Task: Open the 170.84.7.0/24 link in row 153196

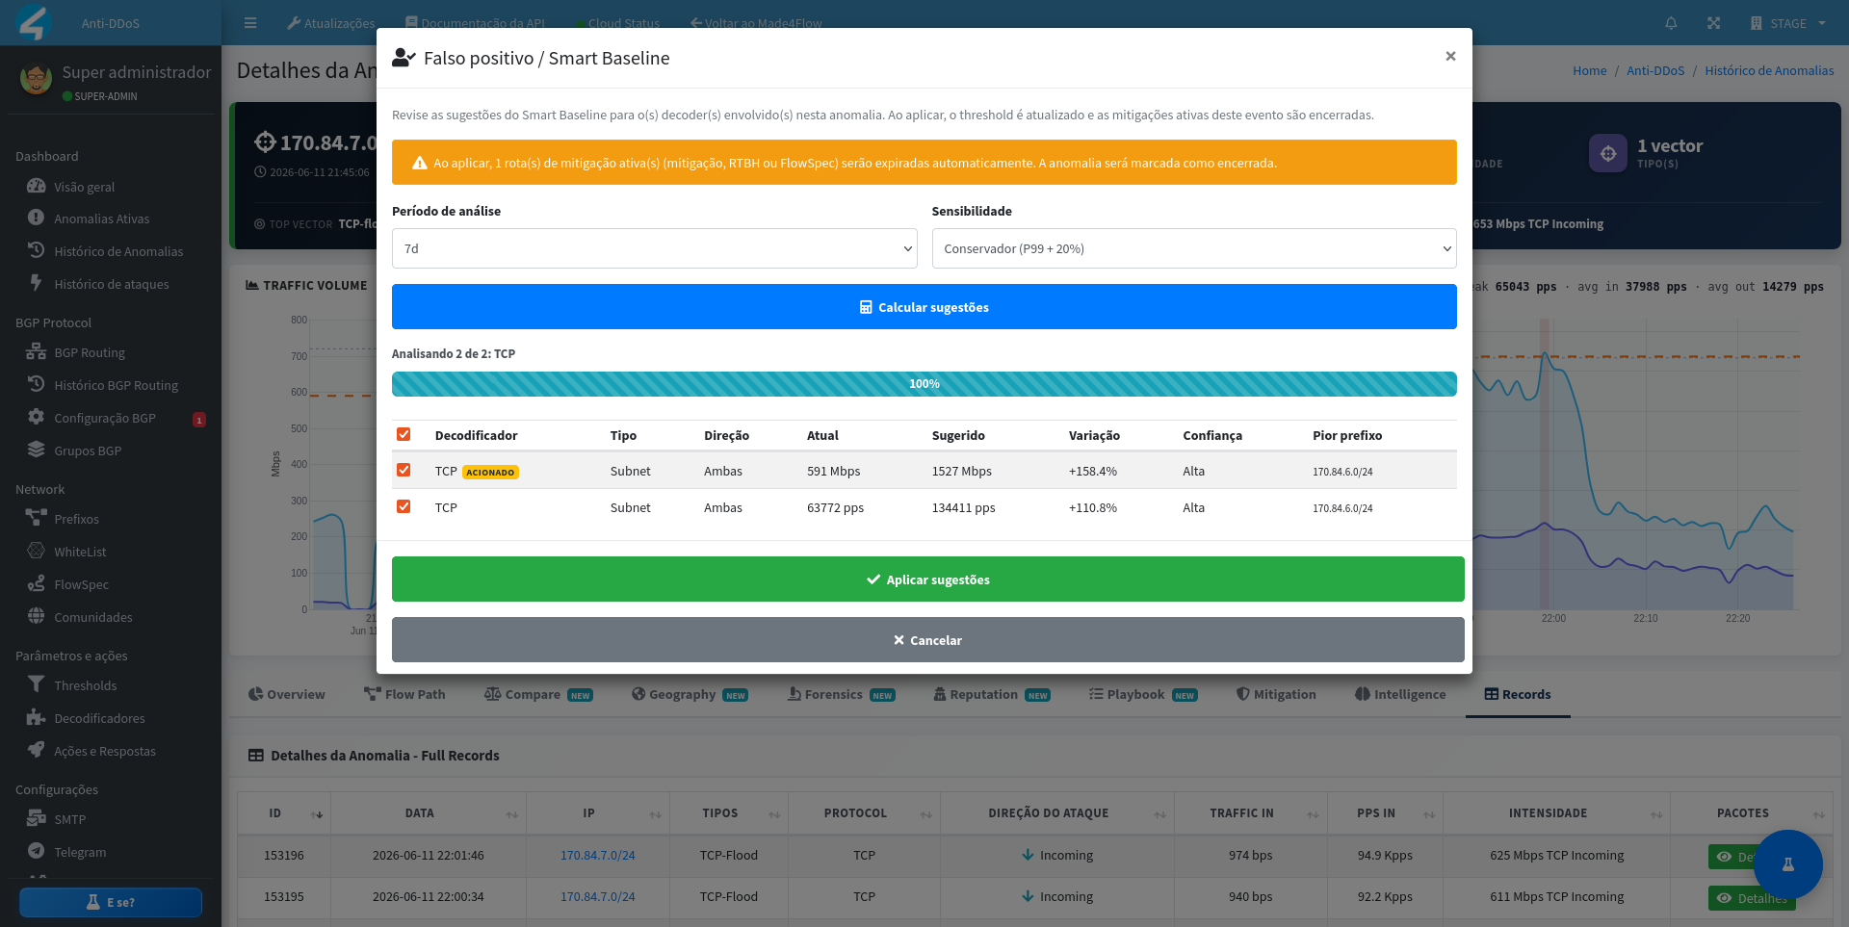Action: point(598,855)
